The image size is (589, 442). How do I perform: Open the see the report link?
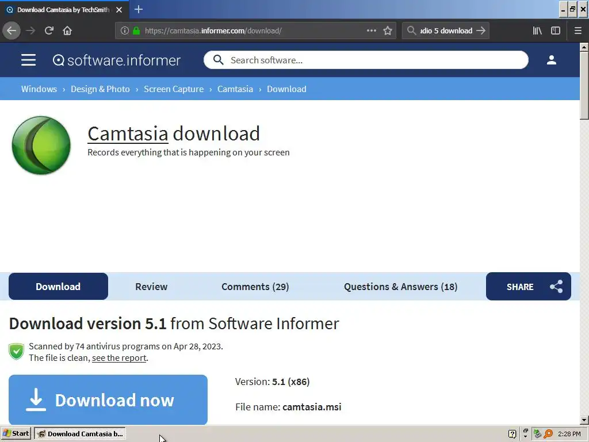119,358
